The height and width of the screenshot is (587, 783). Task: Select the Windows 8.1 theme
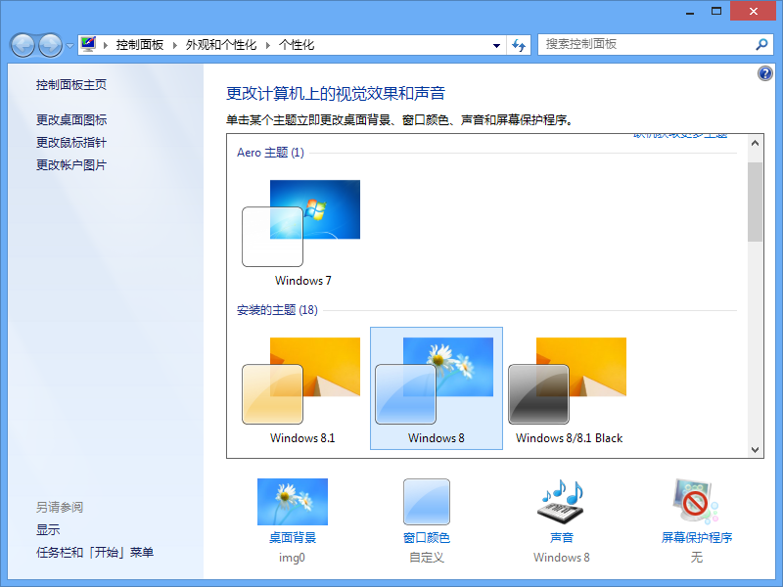(x=302, y=388)
